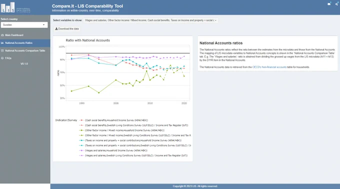This screenshot has width=340, height=189.
Task: Toggle Wages and salaries HINK/HEK legend entry
Action: (113, 150)
